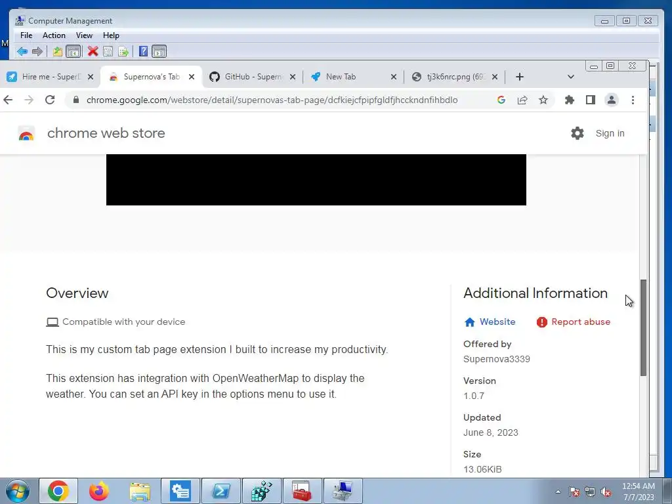Click the red Delete X toolbar icon

(93, 52)
